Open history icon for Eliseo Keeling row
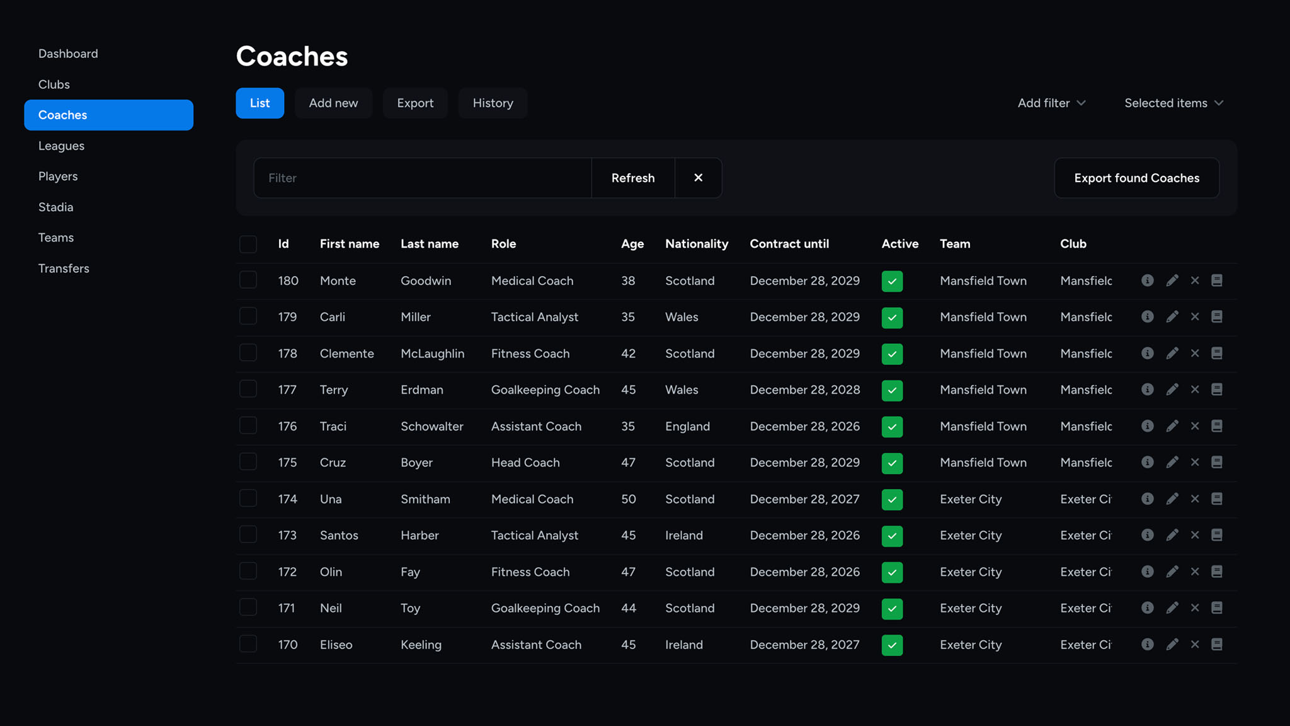This screenshot has height=726, width=1290. pos(1216,645)
